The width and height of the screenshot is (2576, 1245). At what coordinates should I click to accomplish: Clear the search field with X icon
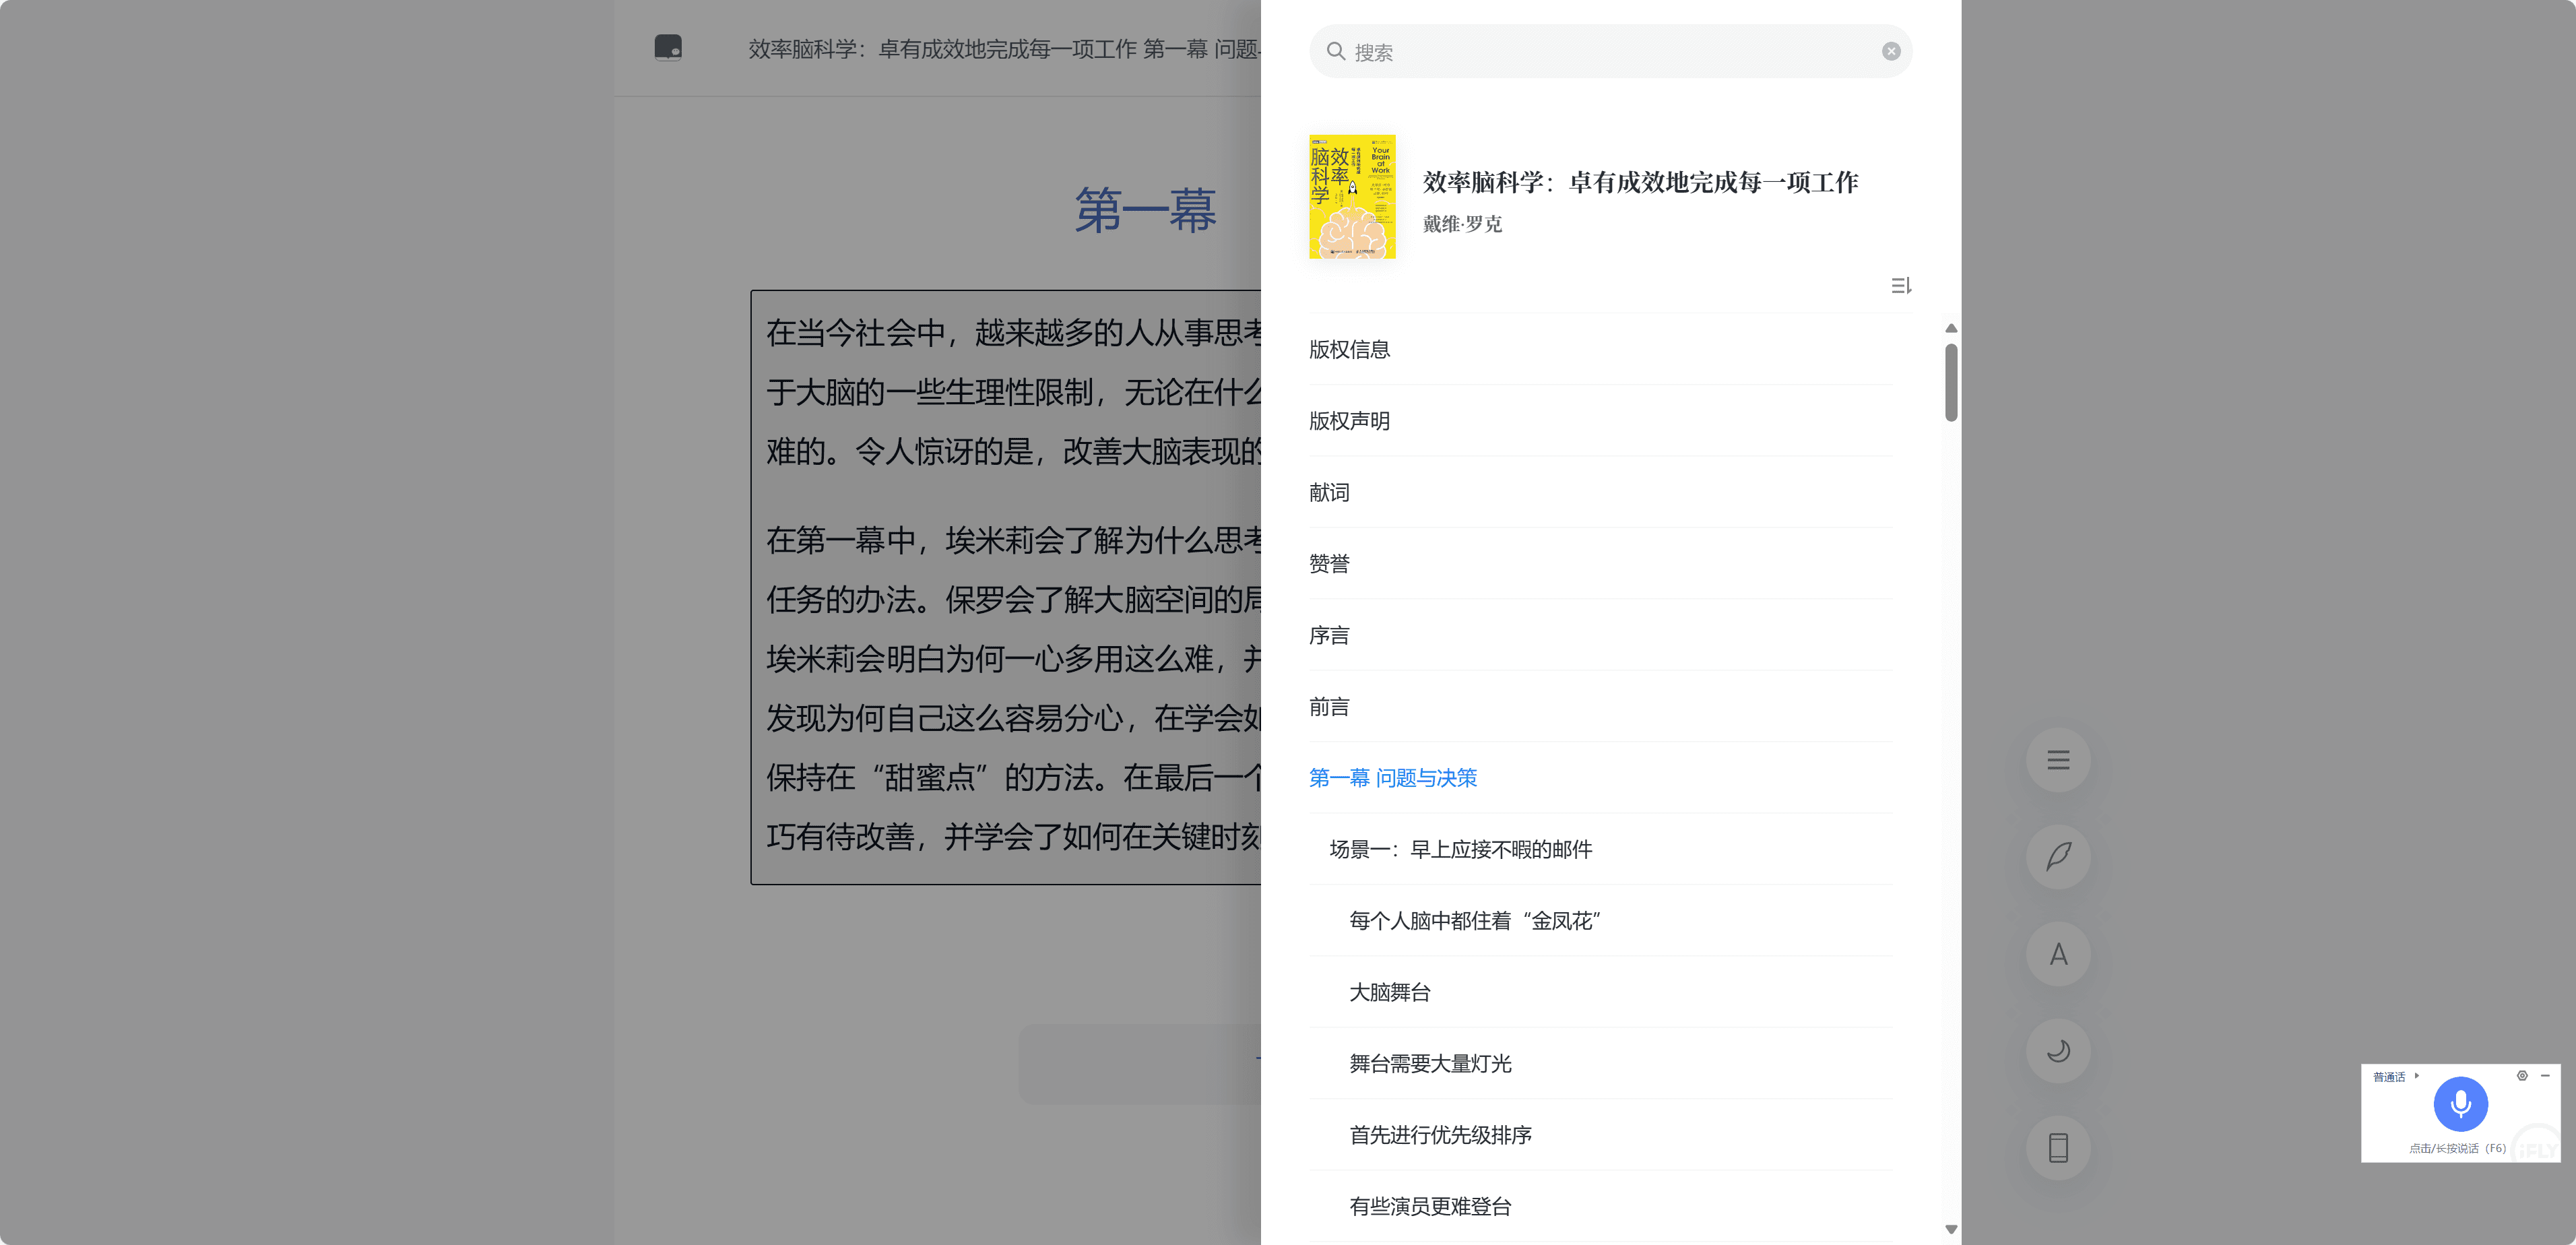click(x=1890, y=52)
